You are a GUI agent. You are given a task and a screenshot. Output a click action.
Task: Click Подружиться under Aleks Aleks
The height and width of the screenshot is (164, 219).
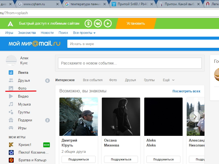[163, 159]
